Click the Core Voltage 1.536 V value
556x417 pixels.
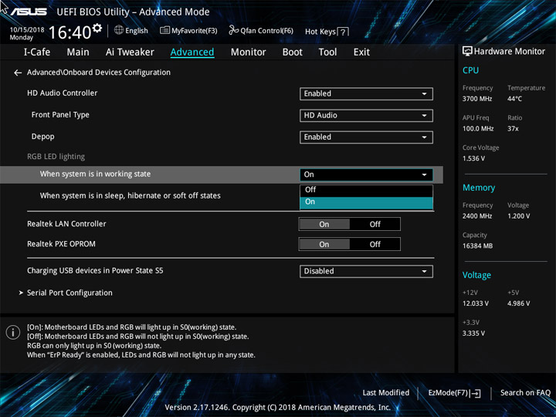click(x=473, y=158)
